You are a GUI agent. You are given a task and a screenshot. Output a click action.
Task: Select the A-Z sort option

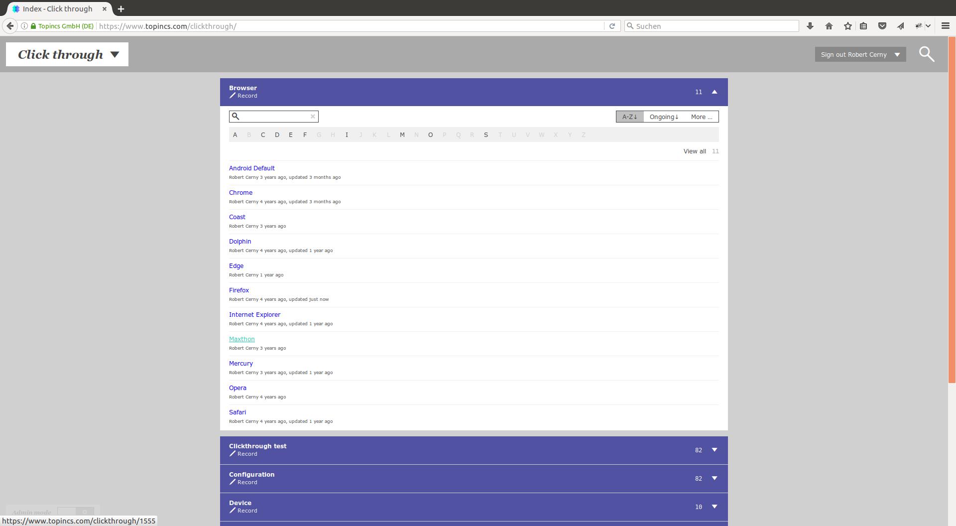pyautogui.click(x=629, y=117)
